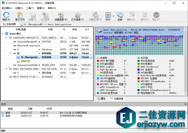The image size is (188, 133).
Task: Click the green NTFS启动扇区 legend swatch
Action: [98, 64]
